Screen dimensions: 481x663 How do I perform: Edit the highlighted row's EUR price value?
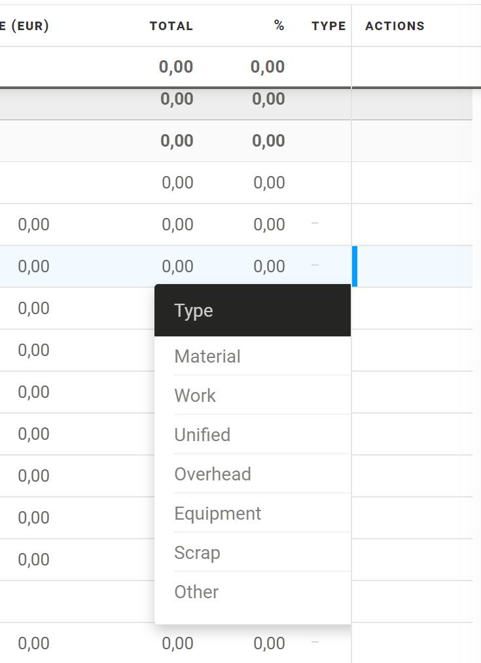[33, 266]
